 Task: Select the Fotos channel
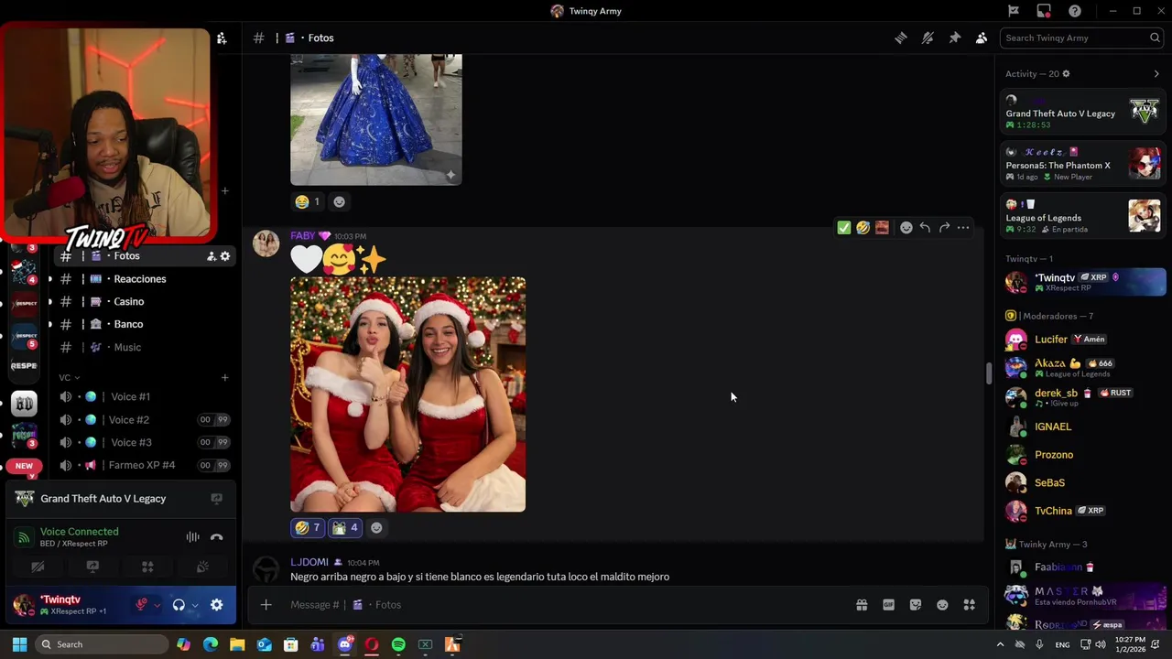143,256
